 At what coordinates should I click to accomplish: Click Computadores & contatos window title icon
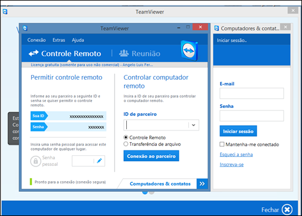click(x=216, y=28)
